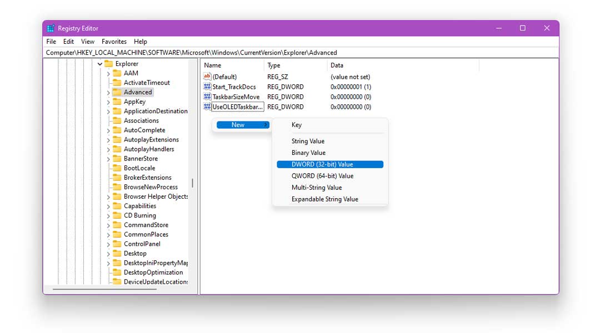Screen dimensions: 596x333
Task: Click the CD Burning folder icon
Action: [118, 215]
